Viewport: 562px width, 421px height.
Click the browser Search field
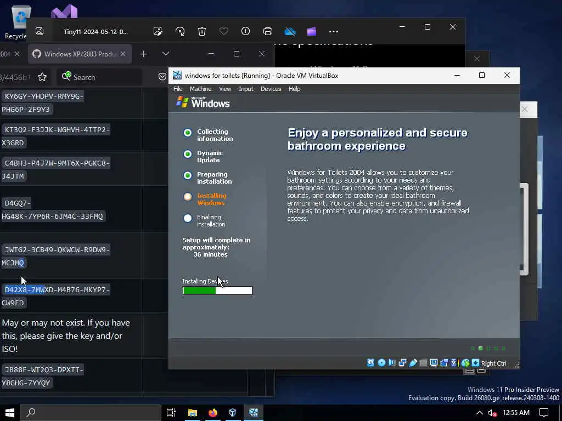[x=99, y=77]
